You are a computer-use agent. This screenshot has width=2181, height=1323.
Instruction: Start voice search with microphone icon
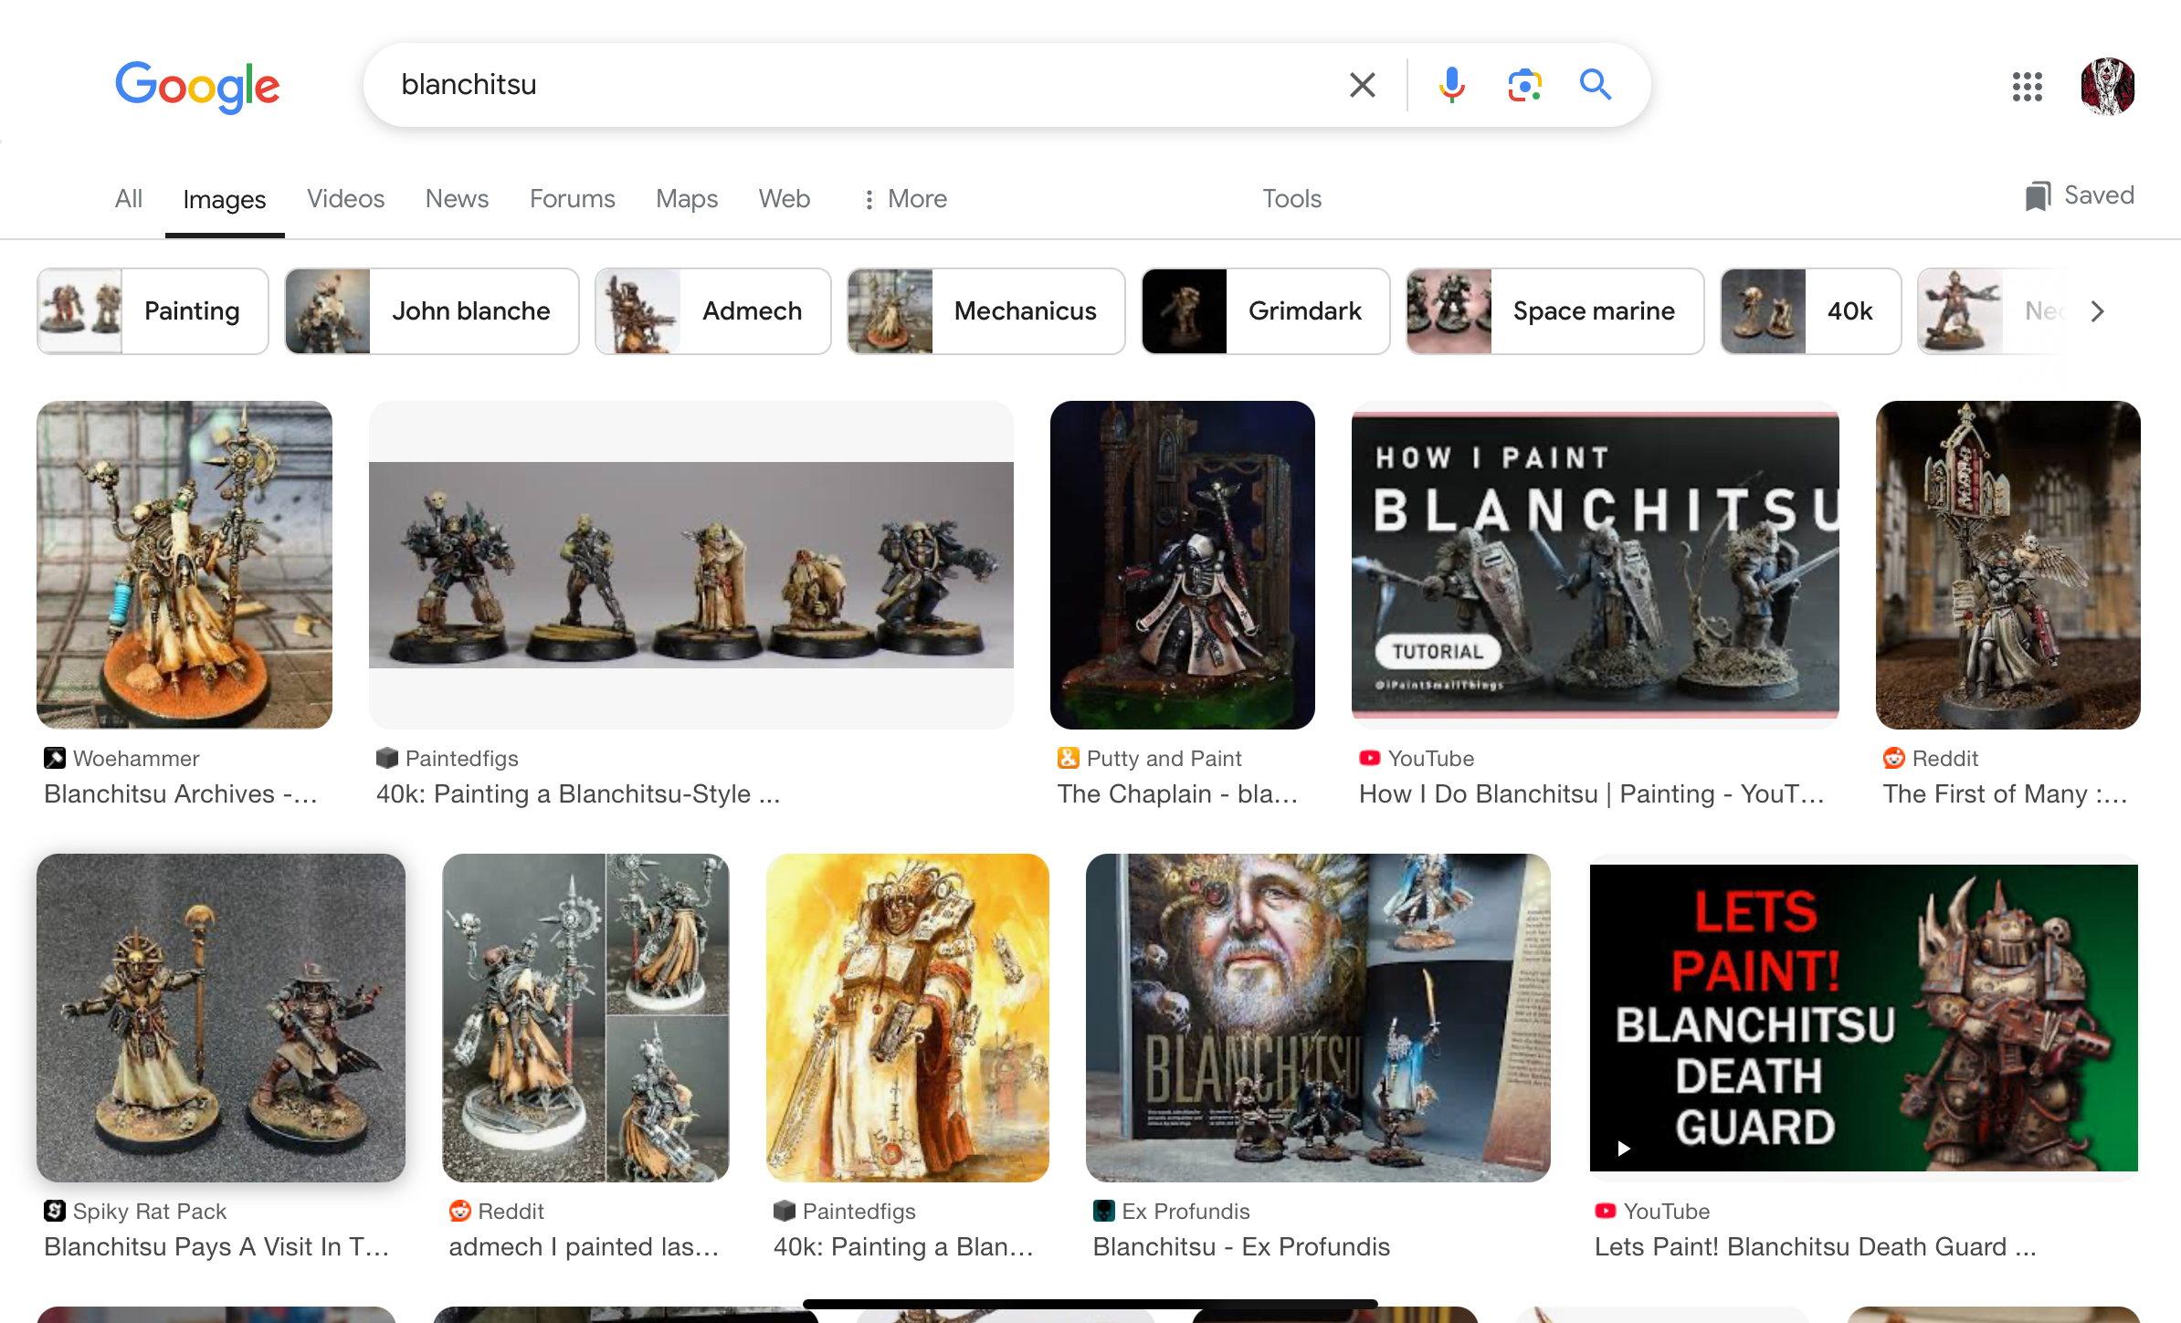(1451, 85)
